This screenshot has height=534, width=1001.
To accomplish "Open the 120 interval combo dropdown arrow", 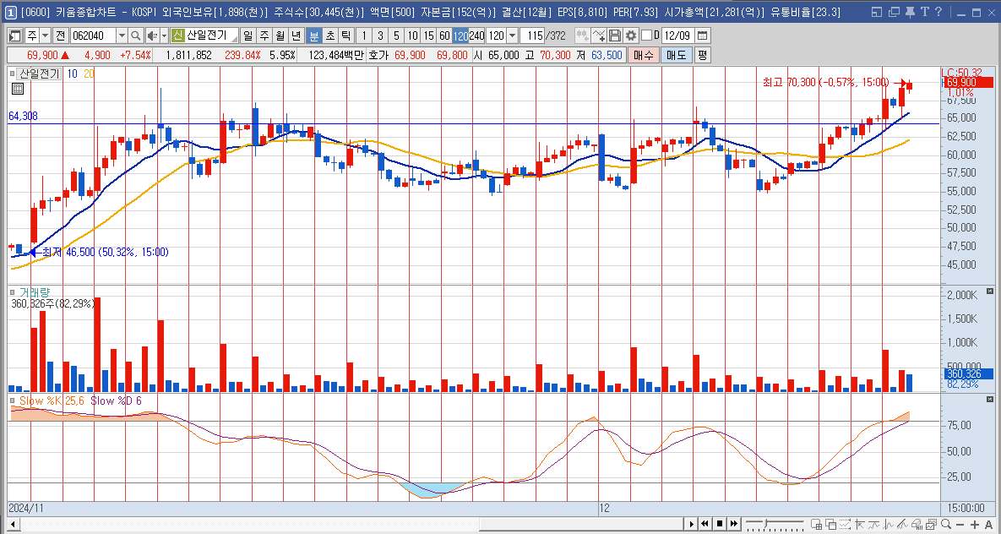I will [x=511, y=35].
